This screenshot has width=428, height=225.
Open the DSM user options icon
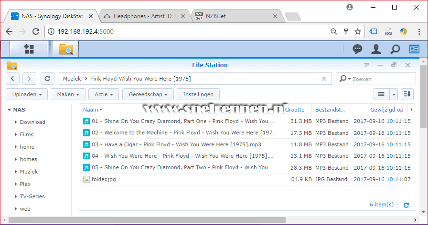point(376,49)
